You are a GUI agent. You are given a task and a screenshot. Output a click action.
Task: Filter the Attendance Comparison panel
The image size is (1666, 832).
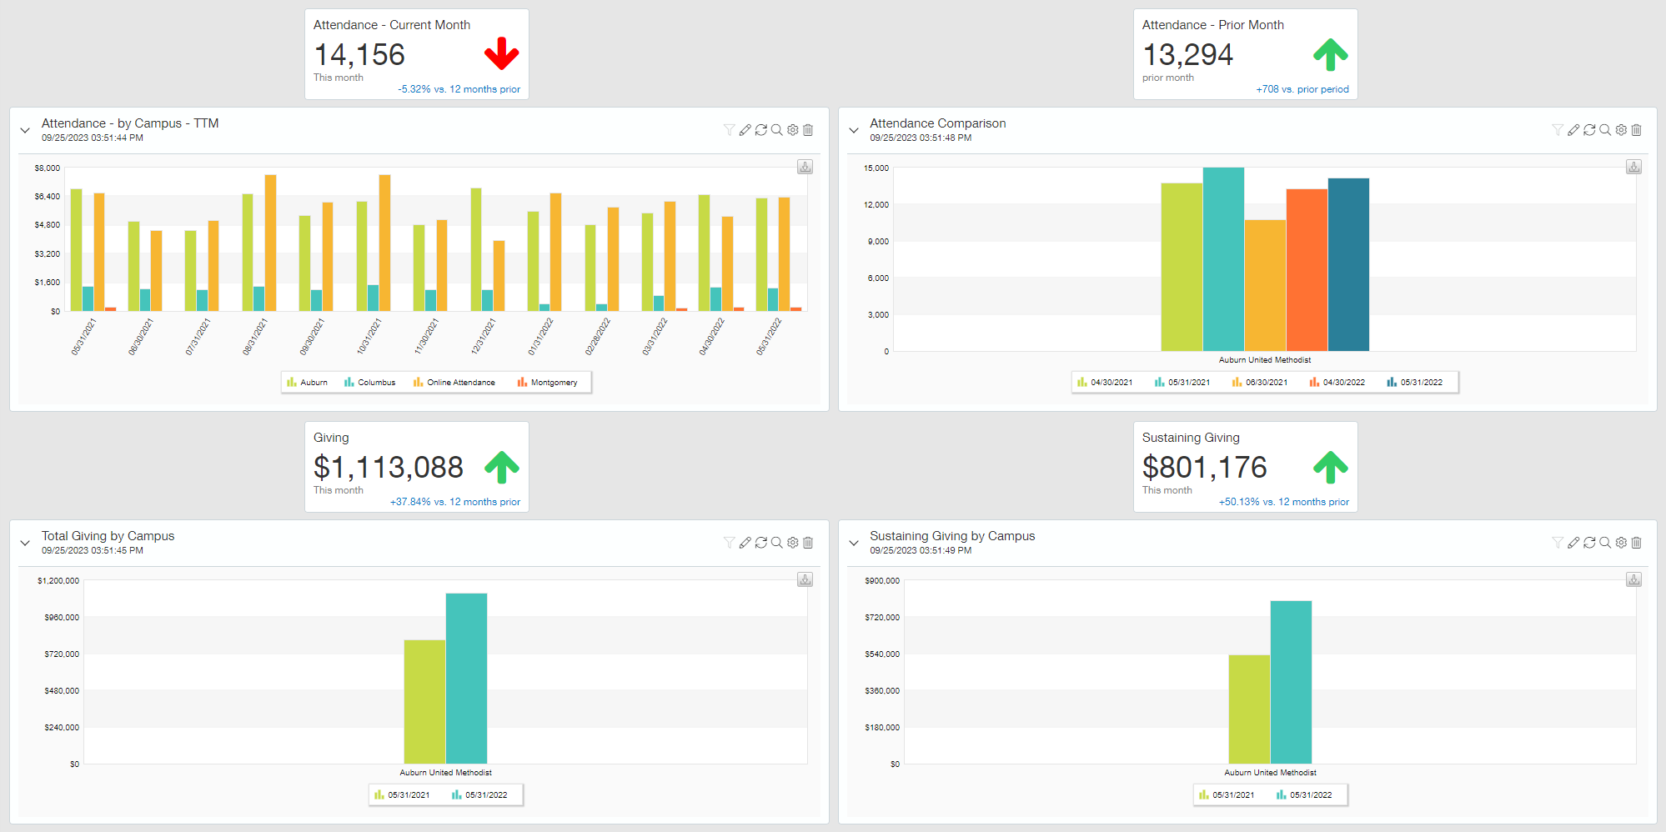click(1557, 130)
